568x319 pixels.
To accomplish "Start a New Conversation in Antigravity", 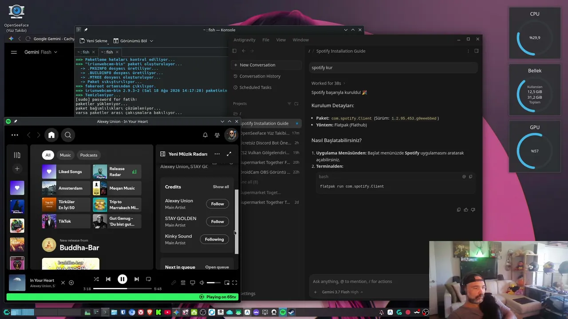I will [266, 65].
